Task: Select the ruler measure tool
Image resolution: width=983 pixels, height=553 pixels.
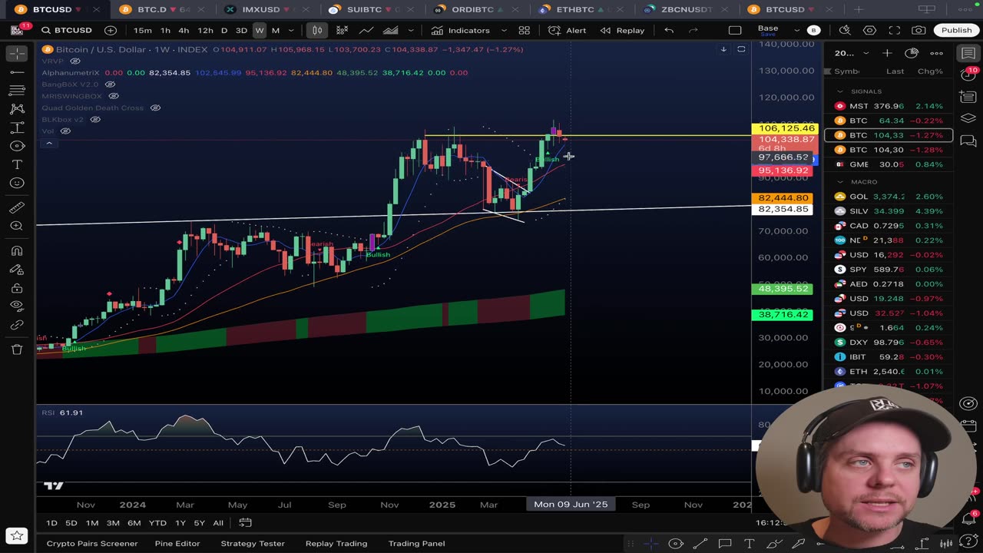Action: 17,208
